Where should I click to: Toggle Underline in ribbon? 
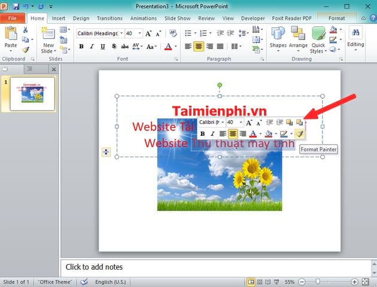click(103, 46)
